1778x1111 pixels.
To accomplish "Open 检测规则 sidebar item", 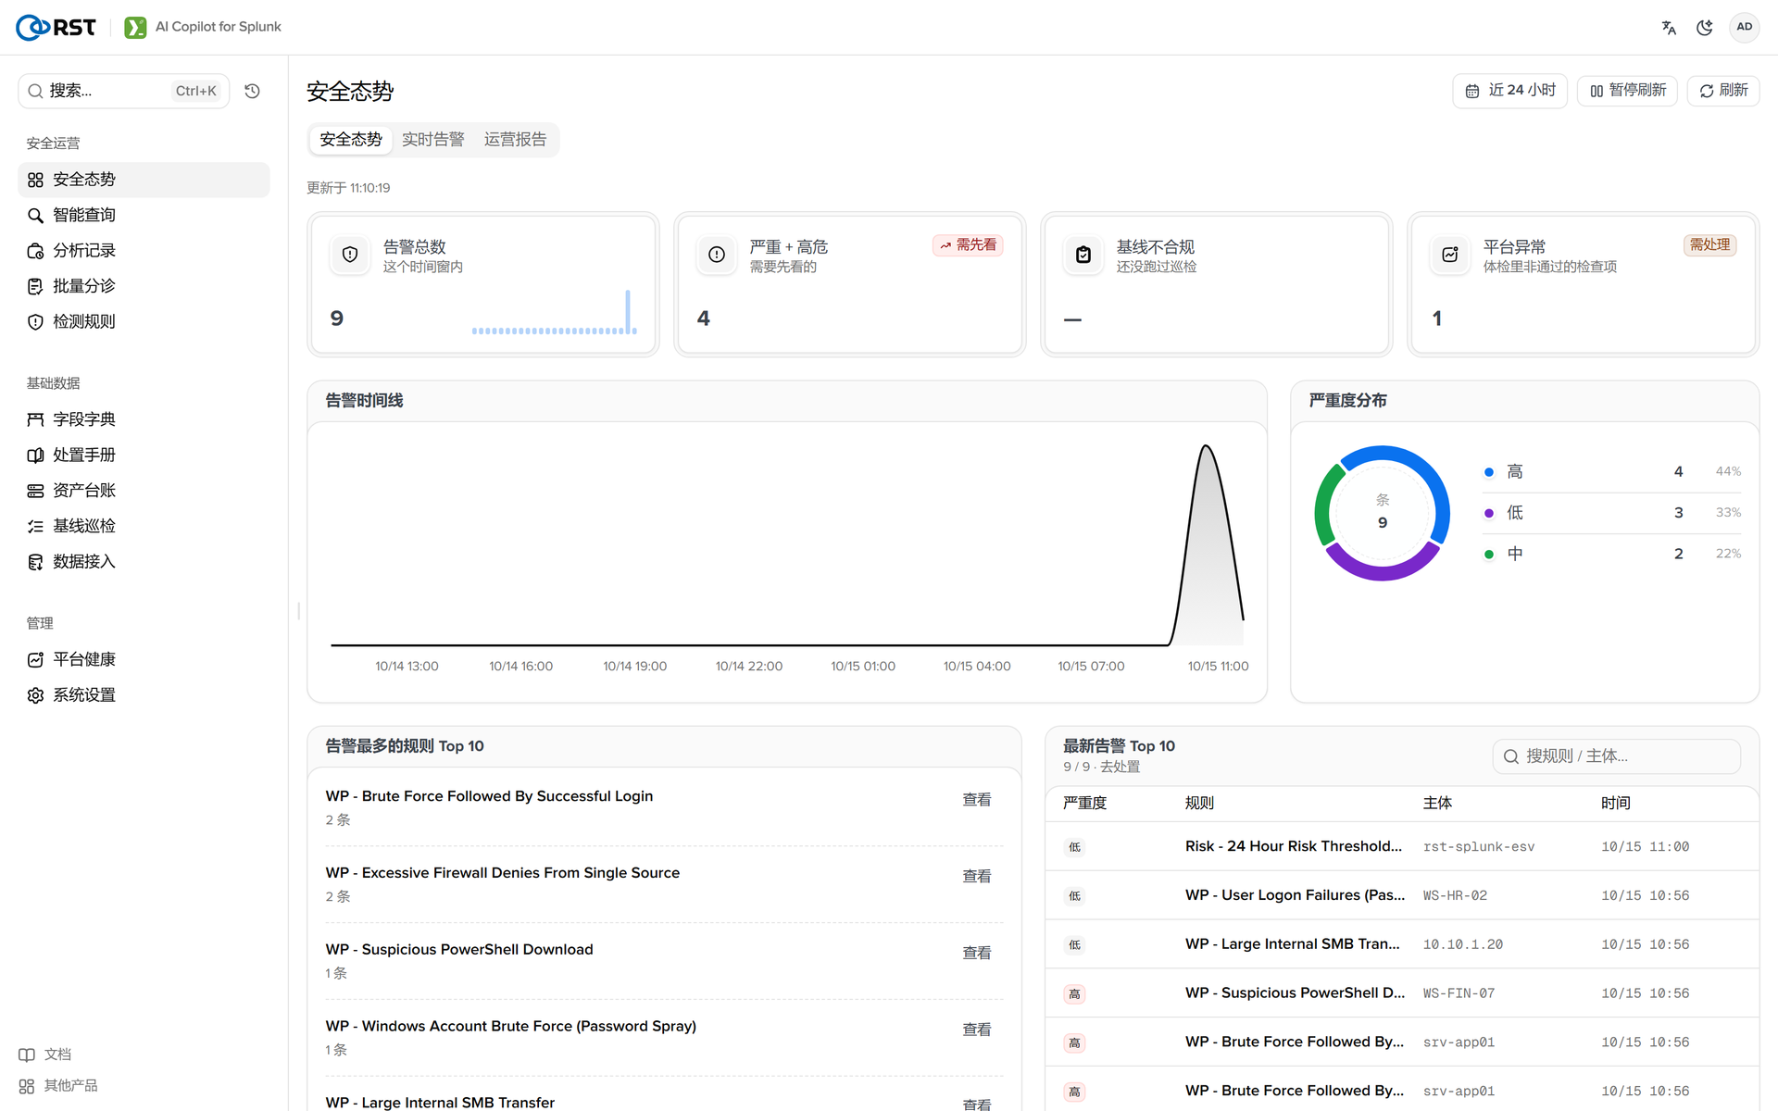I will (x=144, y=321).
